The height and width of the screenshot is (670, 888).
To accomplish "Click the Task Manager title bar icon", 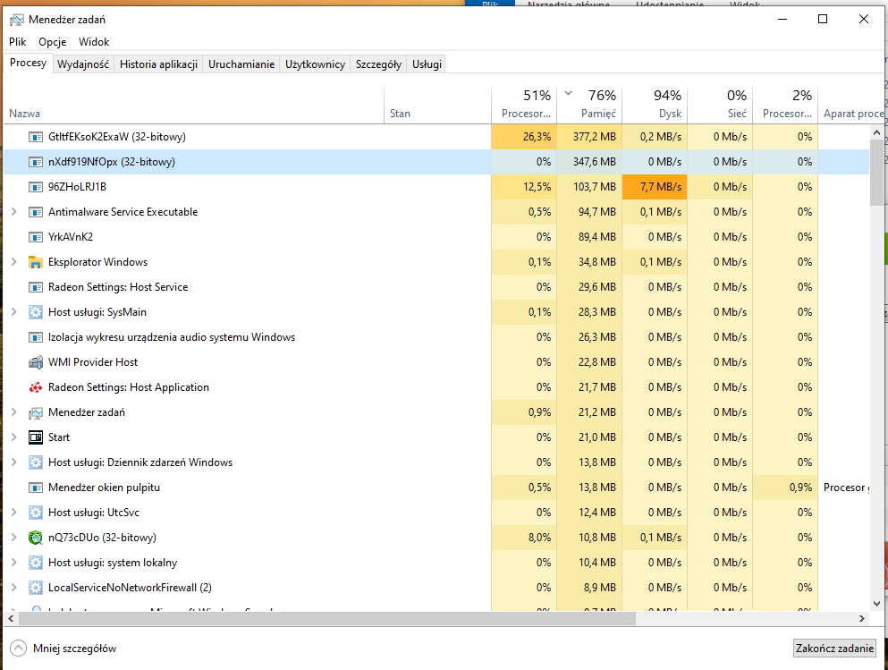I will click(x=17, y=20).
